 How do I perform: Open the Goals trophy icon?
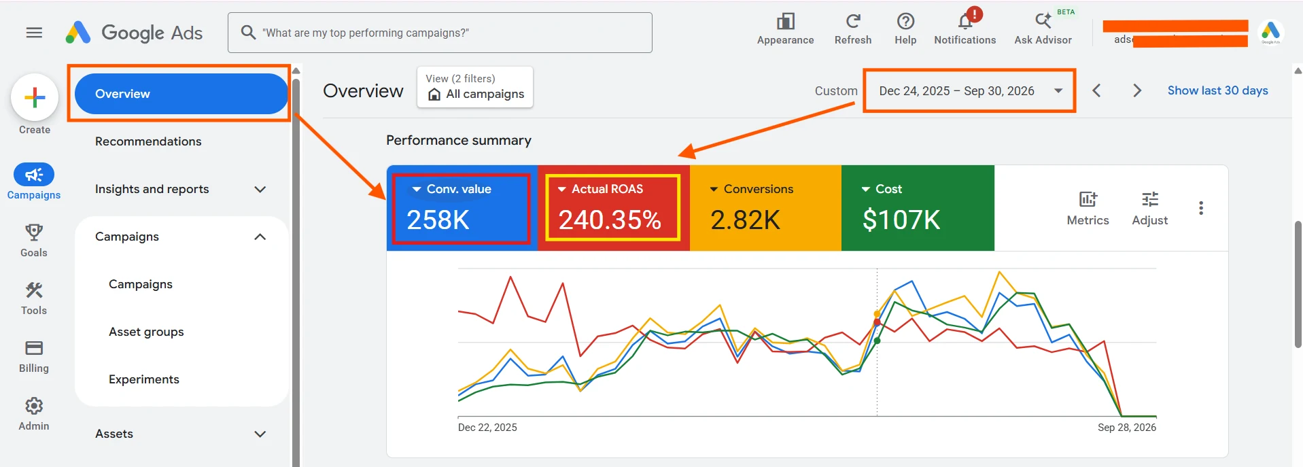pyautogui.click(x=34, y=232)
